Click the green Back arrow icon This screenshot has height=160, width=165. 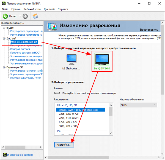(x=5, y=16)
